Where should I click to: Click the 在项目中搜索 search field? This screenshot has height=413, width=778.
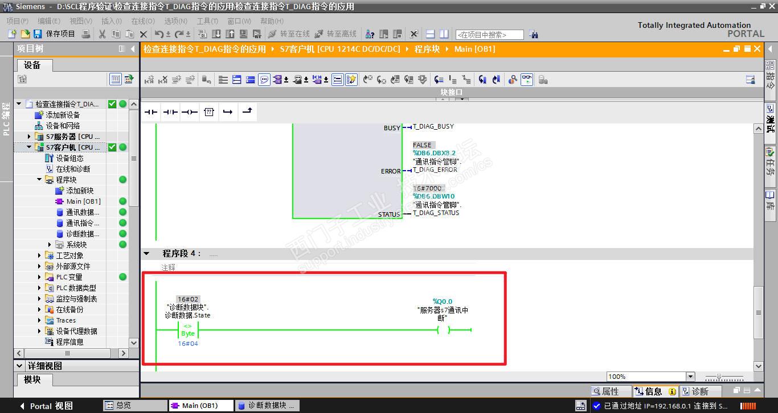[x=489, y=35]
